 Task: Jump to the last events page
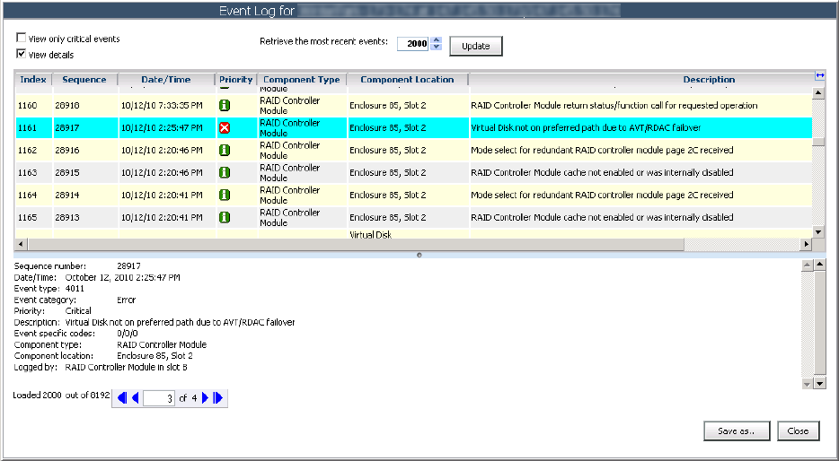pyautogui.click(x=217, y=398)
